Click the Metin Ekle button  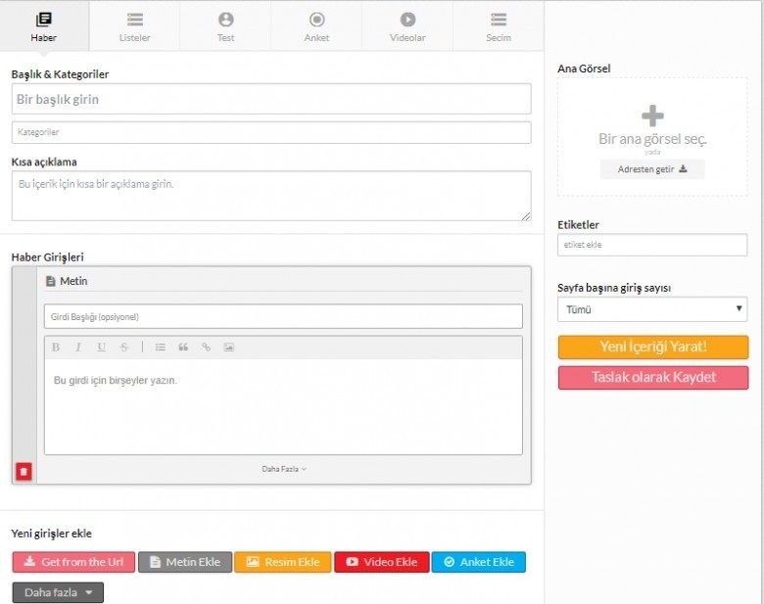(x=185, y=562)
